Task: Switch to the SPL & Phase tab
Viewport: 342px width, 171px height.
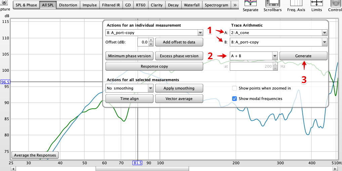Action: [27, 5]
